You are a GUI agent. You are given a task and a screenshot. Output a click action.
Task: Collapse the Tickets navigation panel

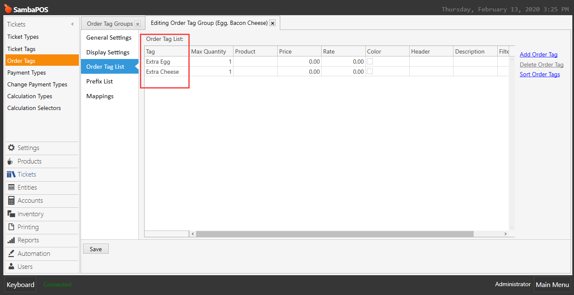point(72,24)
